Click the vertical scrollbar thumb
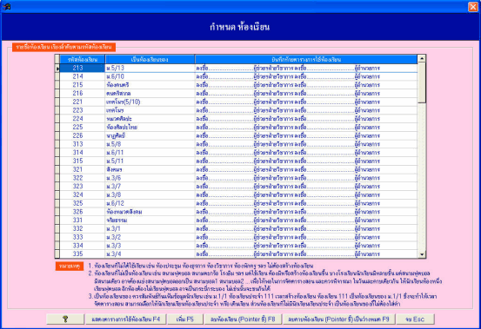 click(x=422, y=82)
